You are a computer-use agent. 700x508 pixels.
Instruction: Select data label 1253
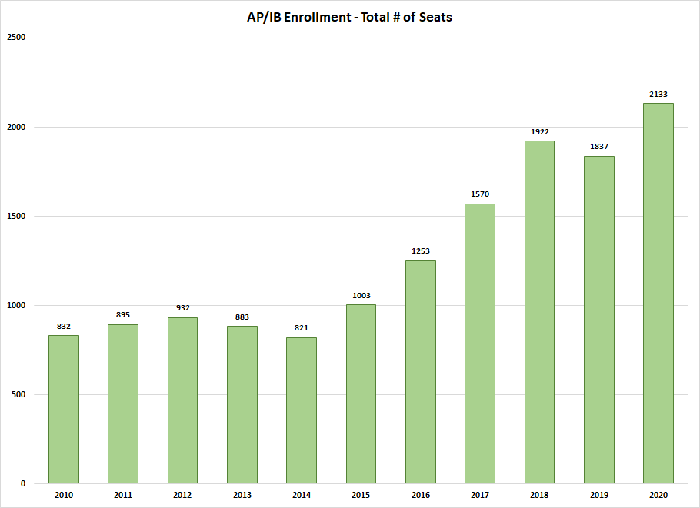421,251
